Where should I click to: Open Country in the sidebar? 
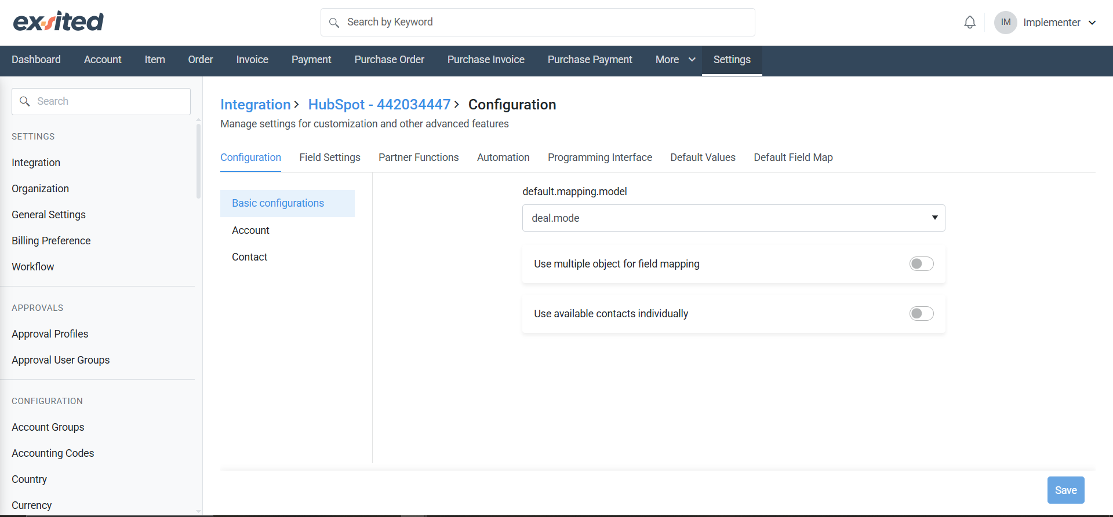(x=29, y=479)
